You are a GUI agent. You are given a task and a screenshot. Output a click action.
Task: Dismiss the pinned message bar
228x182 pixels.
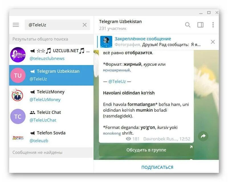(213, 42)
